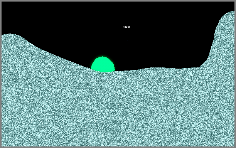Select the green ball in the valley
The width and height of the screenshot is (236, 148).
click(103, 64)
